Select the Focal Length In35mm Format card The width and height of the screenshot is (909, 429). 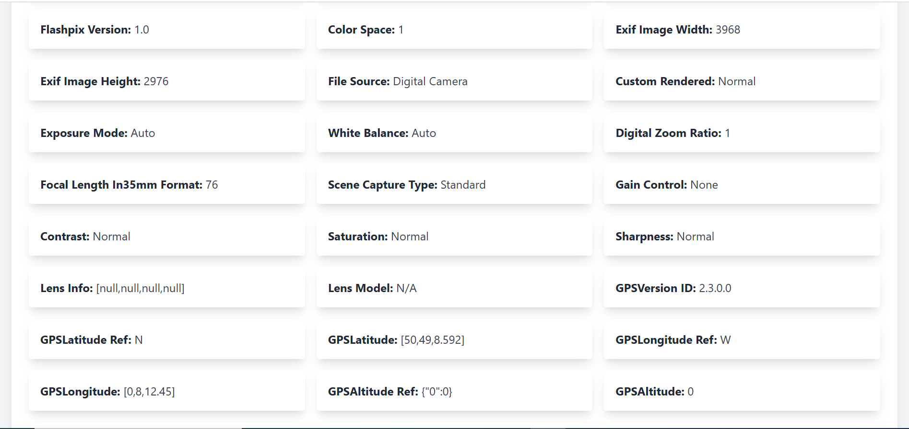(x=166, y=185)
